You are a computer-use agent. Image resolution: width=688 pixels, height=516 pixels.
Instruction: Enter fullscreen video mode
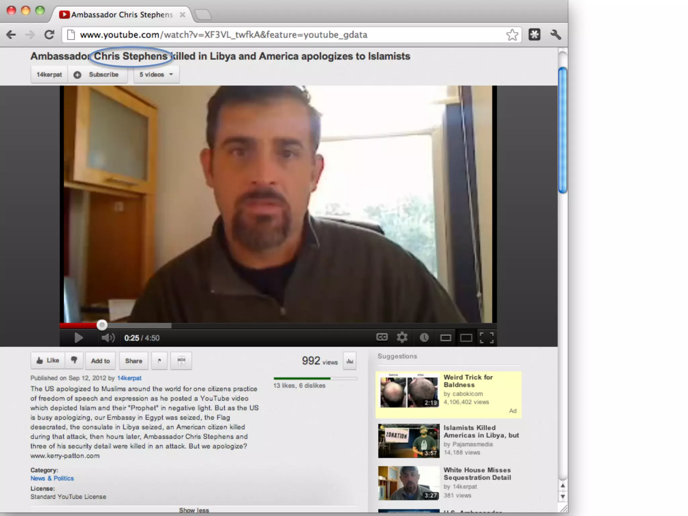coord(486,338)
